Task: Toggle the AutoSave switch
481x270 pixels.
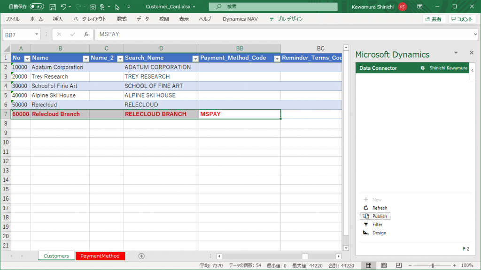Action: [x=37, y=7]
